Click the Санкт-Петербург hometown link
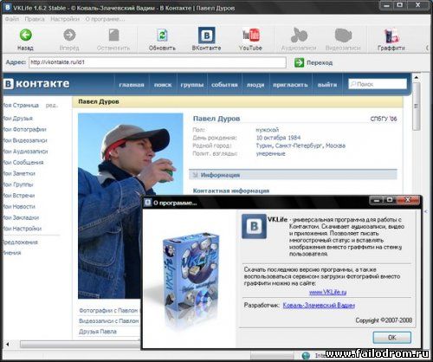433x362 pixels. (299, 145)
